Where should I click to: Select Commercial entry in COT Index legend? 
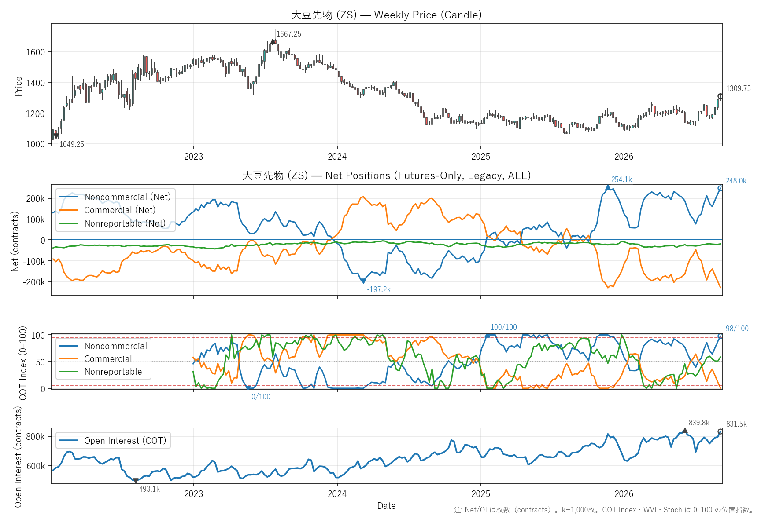[x=96, y=359]
